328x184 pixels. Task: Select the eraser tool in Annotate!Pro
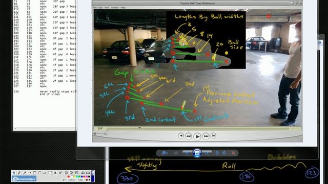pyautogui.click(x=45, y=173)
